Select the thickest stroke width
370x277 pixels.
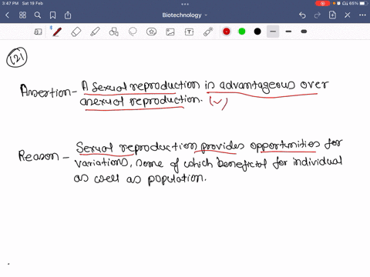pyautogui.click(x=304, y=32)
